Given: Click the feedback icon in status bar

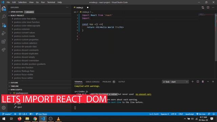Looking at the screenshot, I should [x=209, y=114].
